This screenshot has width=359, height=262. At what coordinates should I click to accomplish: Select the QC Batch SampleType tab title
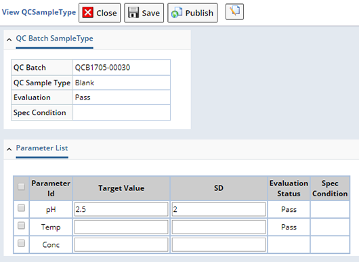coord(54,38)
